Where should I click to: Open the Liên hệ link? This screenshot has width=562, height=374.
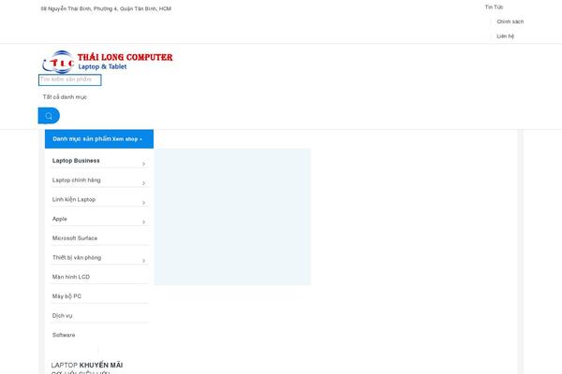click(506, 36)
